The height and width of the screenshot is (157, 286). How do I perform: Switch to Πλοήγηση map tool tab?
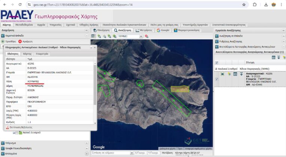101,30
